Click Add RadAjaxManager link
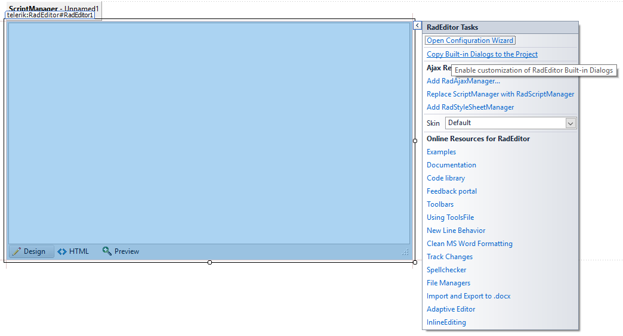The height and width of the screenshot is (336, 623). pyautogui.click(x=463, y=81)
